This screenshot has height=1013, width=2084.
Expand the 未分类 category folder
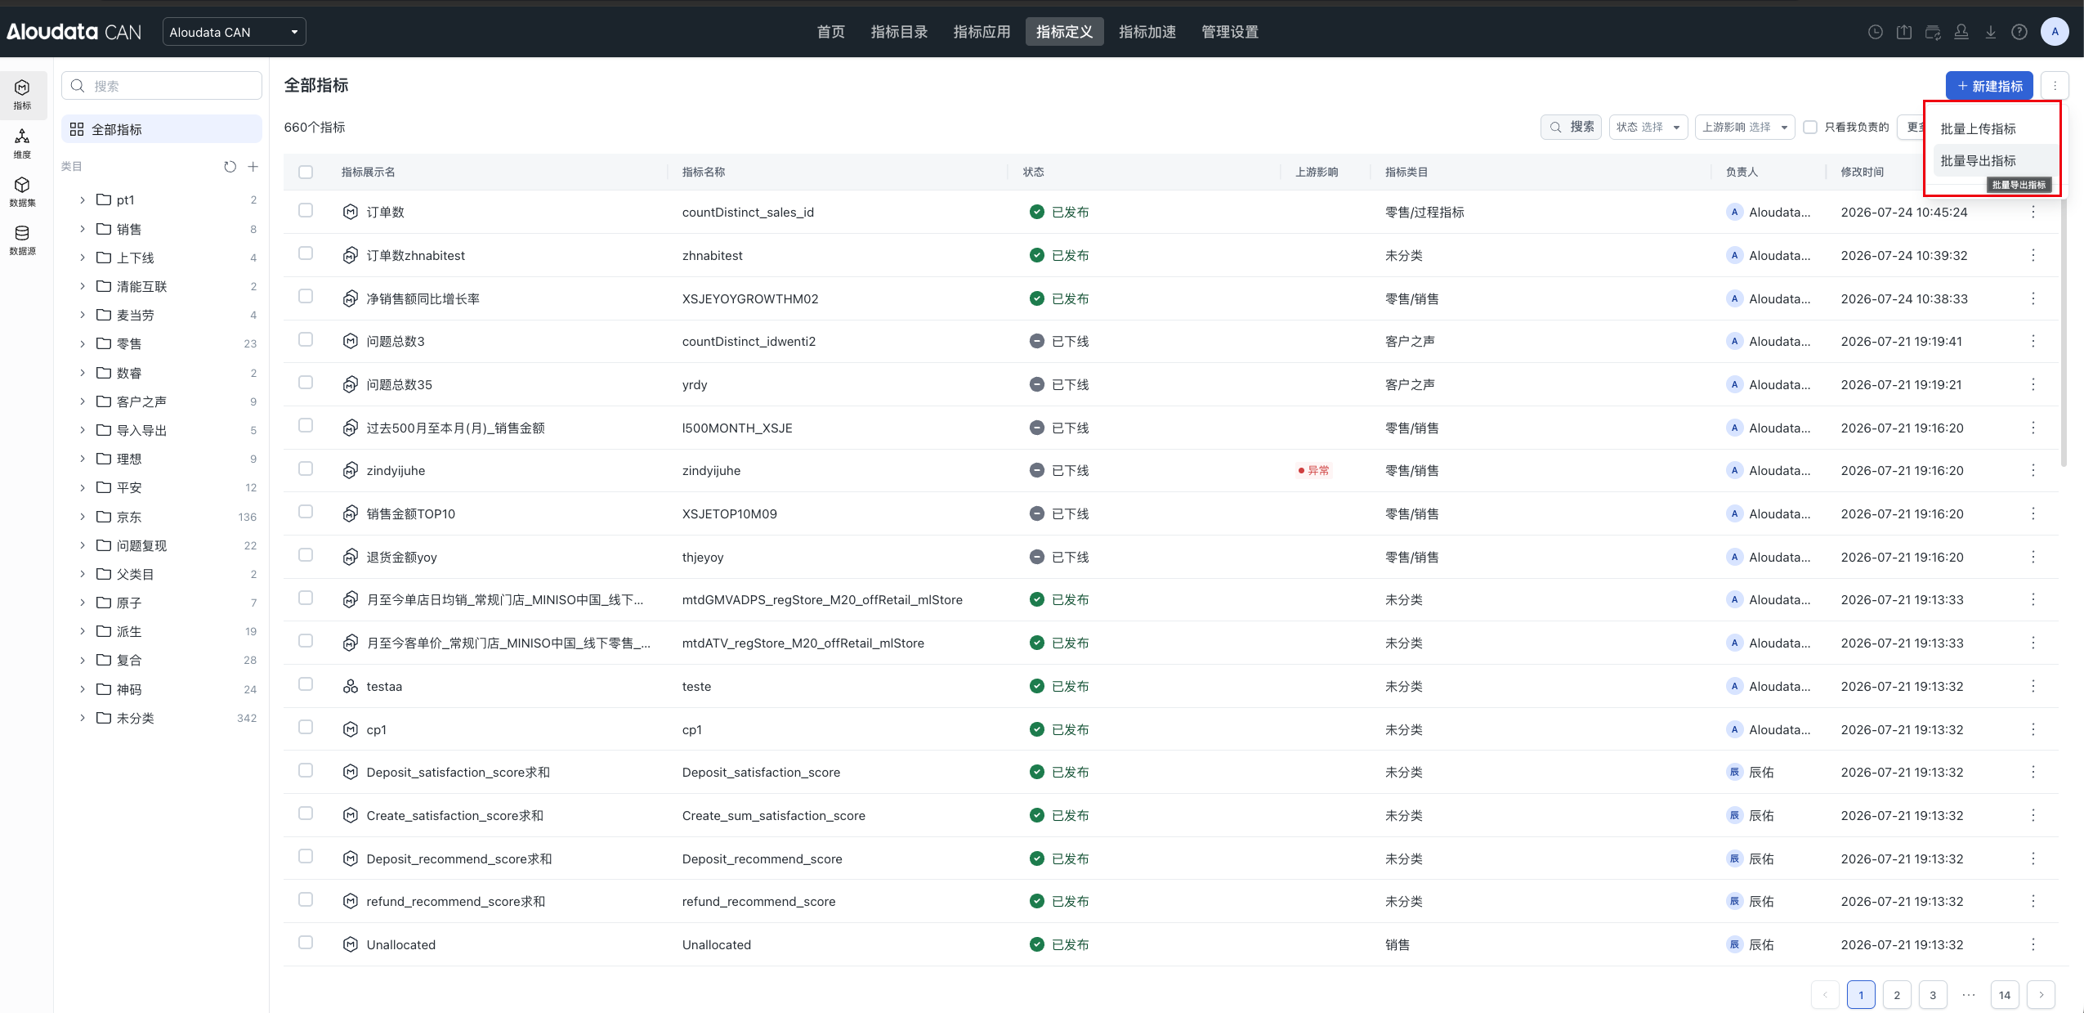pyautogui.click(x=82, y=718)
